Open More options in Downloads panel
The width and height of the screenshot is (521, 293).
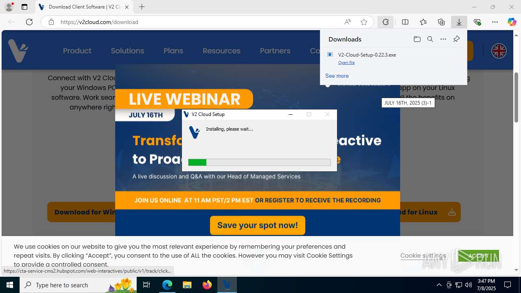point(443,39)
